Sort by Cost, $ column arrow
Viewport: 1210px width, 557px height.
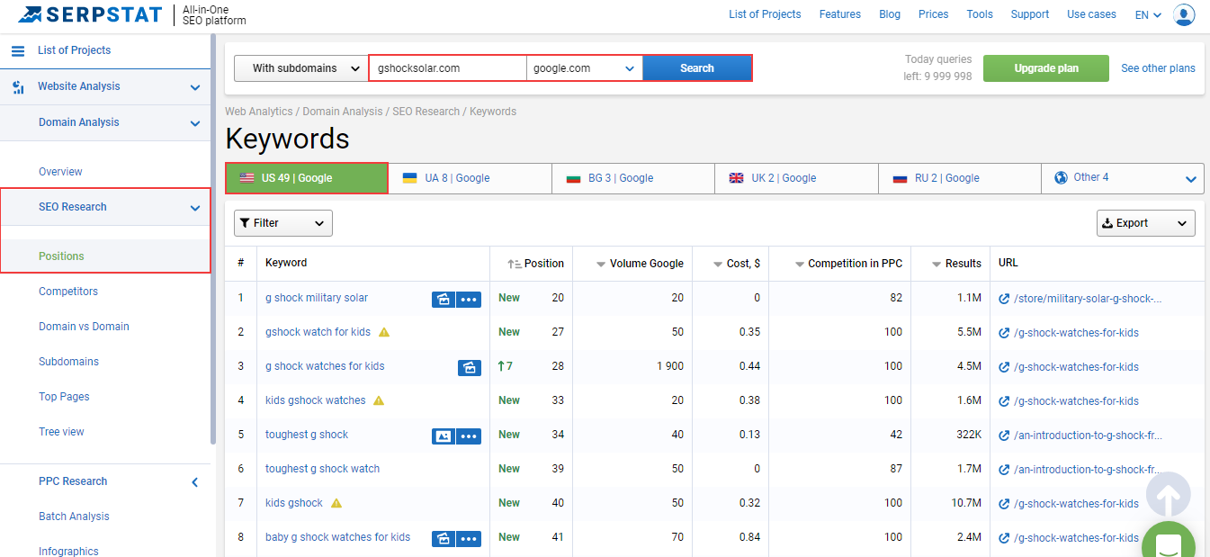pyautogui.click(x=718, y=265)
